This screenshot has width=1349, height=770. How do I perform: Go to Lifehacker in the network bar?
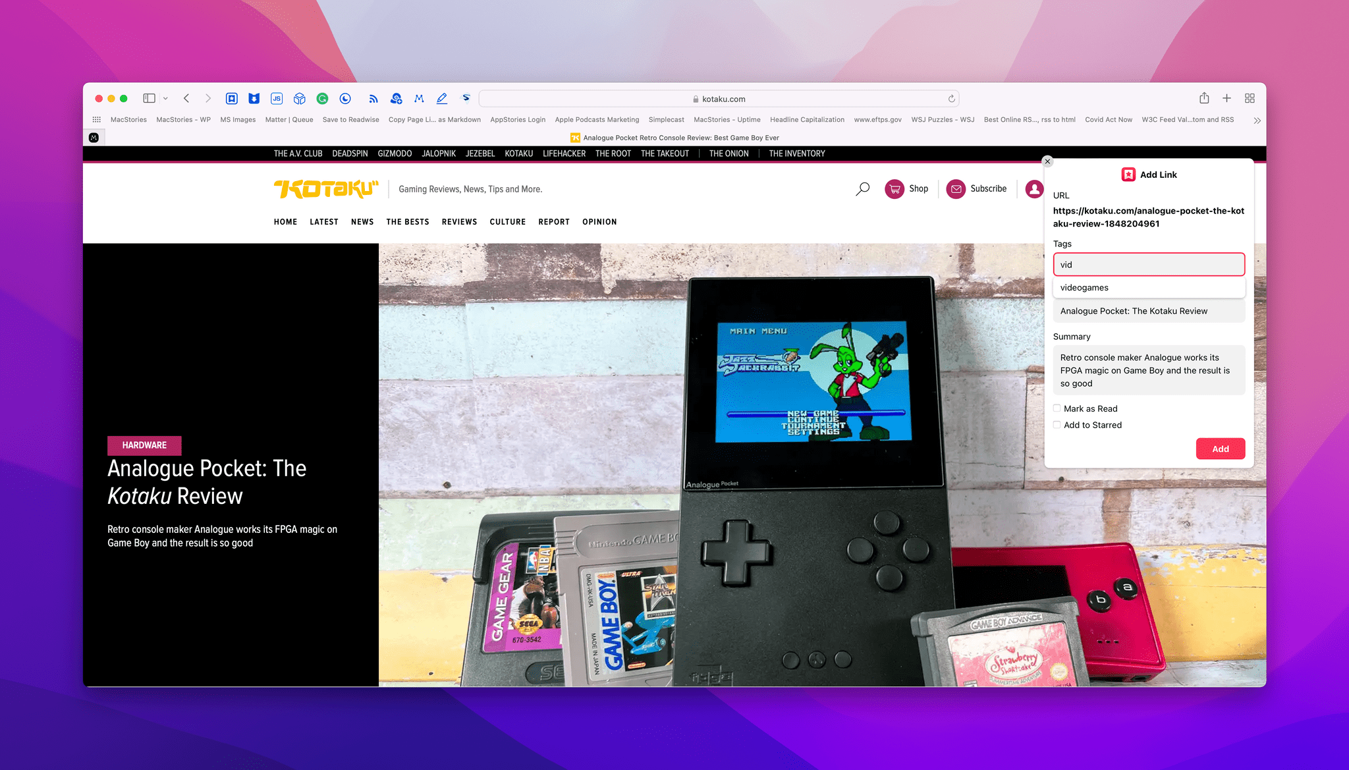[x=564, y=153]
